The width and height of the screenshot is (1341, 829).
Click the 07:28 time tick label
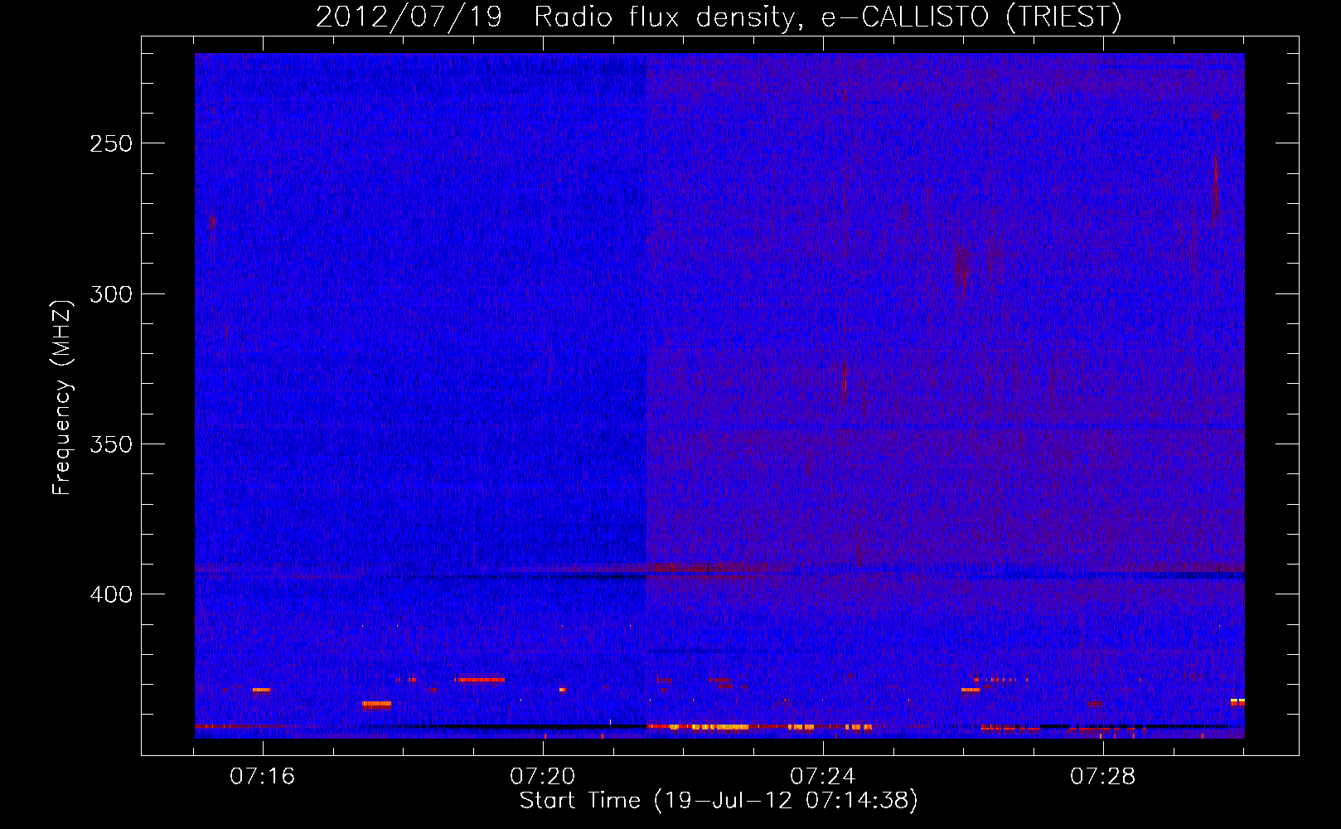(x=1103, y=777)
